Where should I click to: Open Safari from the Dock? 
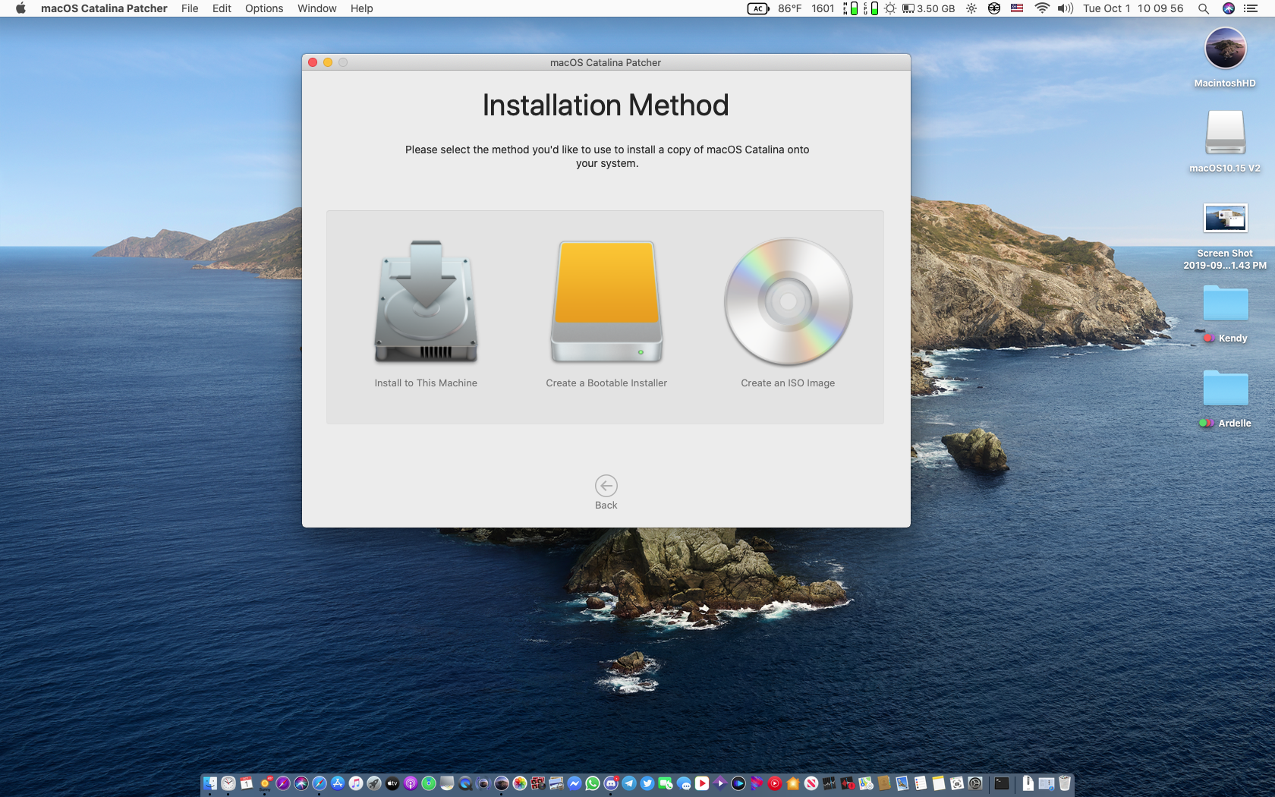[x=320, y=783]
